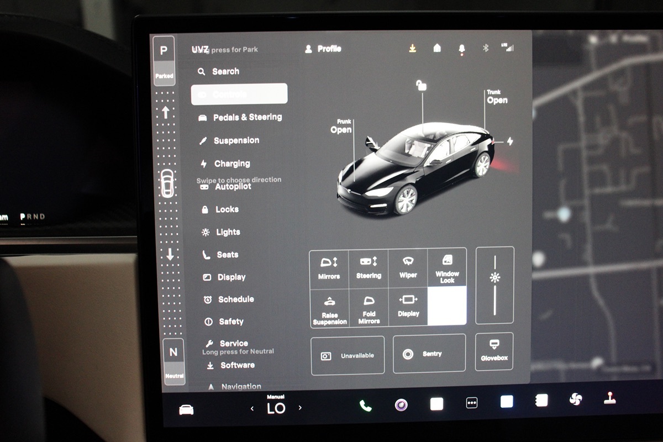663x442 pixels.
Task: Tap the notification bell icon
Action: (461, 49)
